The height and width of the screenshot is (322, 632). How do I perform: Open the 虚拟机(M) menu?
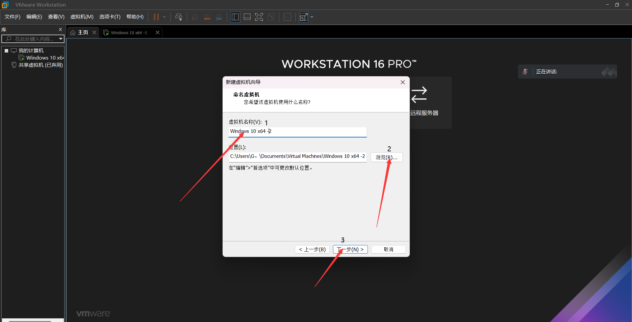point(82,17)
